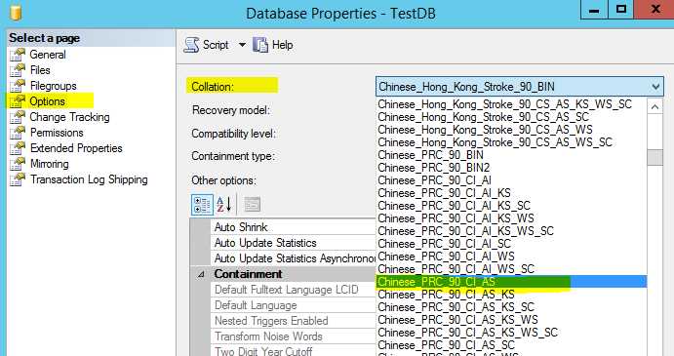Click the Extended Properties page icon
The height and width of the screenshot is (356, 674).
(x=18, y=148)
